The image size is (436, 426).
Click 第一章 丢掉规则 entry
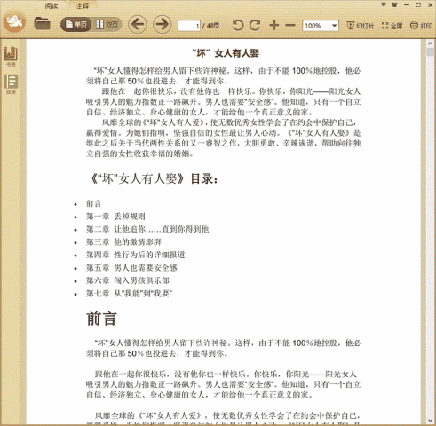click(x=115, y=217)
